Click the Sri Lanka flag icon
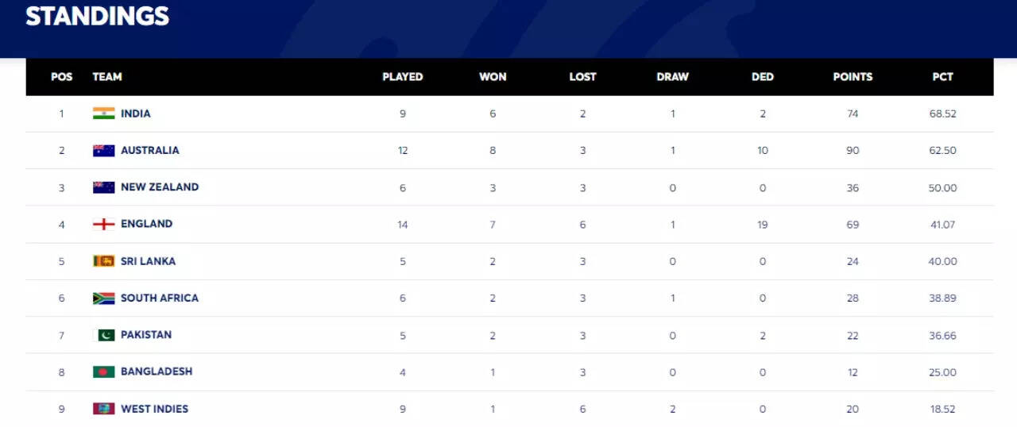 103,261
